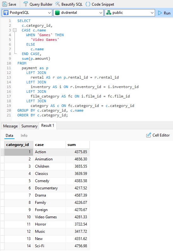
Task: Place cursor on the 'Video Games' string literal
Action: click(x=45, y=40)
